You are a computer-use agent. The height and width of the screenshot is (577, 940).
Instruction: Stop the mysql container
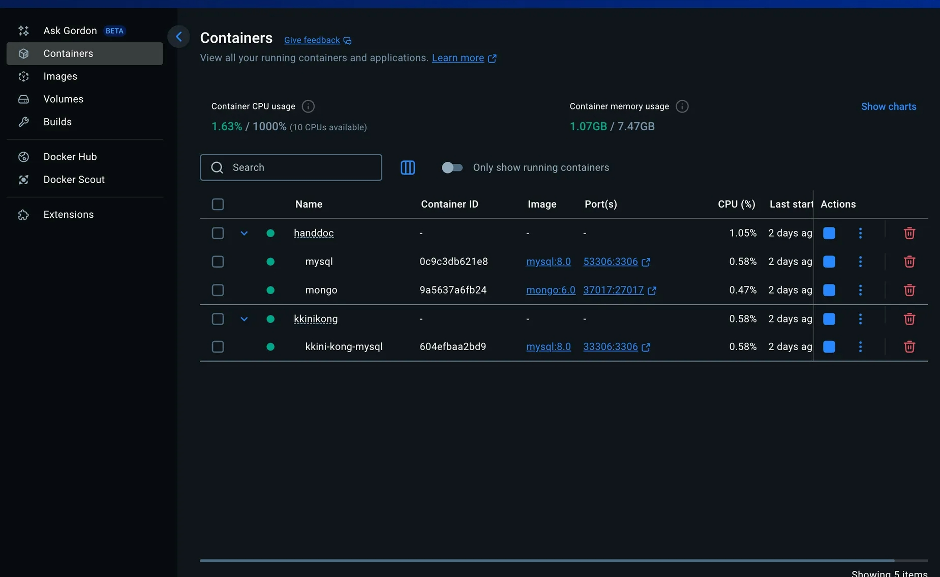click(x=829, y=262)
